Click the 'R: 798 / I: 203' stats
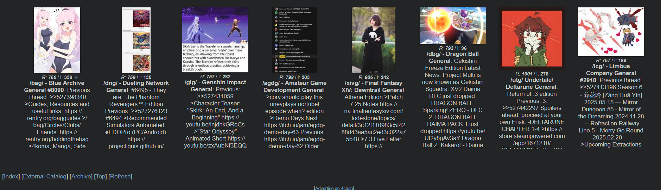Image resolution: width=661 pixels, height=190 pixels. (294, 77)
